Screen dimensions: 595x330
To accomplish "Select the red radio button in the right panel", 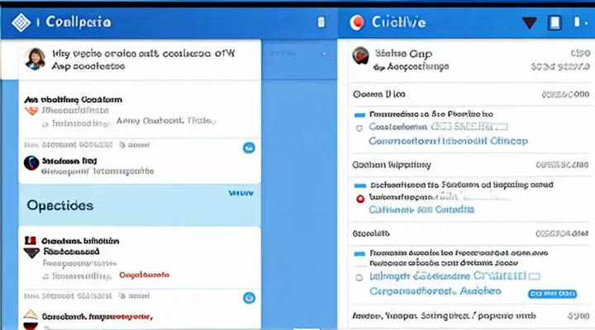I will tap(359, 199).
